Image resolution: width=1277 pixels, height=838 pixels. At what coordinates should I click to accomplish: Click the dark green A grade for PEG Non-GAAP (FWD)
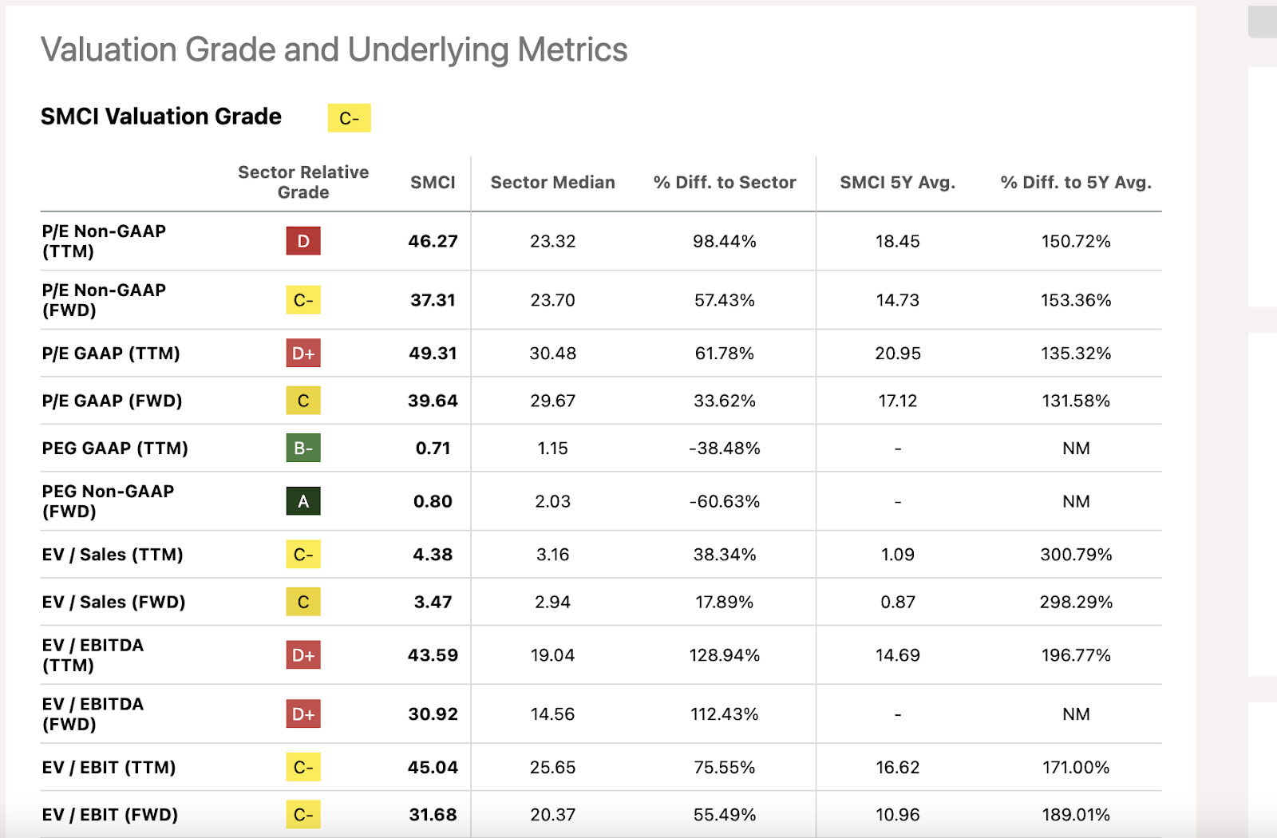click(x=303, y=501)
